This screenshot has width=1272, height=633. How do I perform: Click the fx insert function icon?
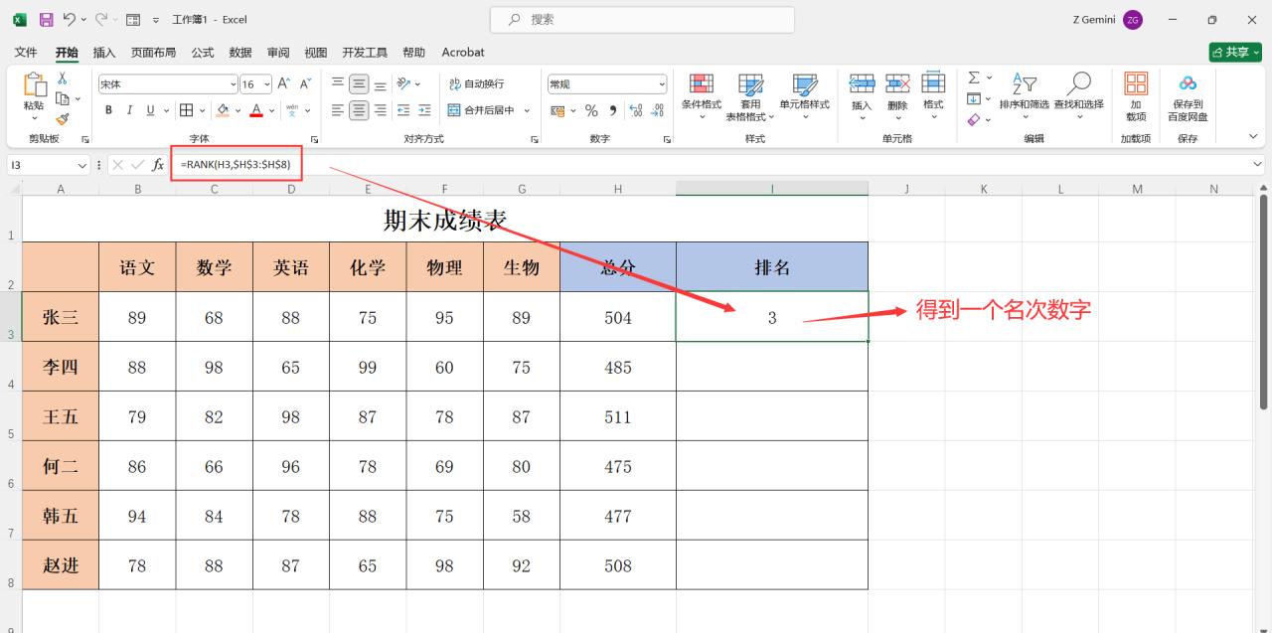pyautogui.click(x=158, y=165)
